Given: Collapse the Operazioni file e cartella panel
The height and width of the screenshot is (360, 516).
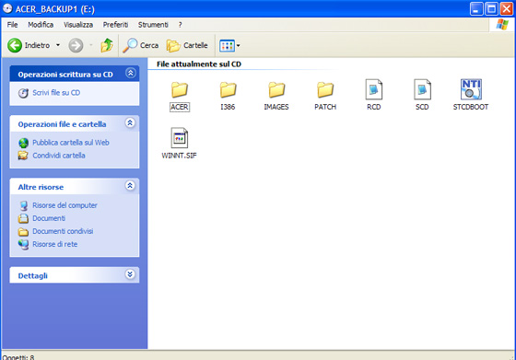Looking at the screenshot, I should coord(130,123).
